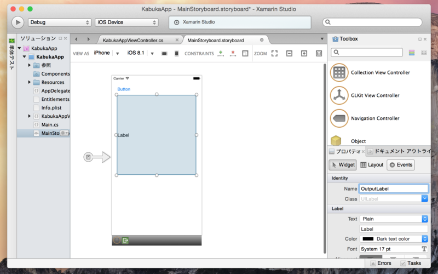Run the project with the play button

pyautogui.click(x=18, y=22)
